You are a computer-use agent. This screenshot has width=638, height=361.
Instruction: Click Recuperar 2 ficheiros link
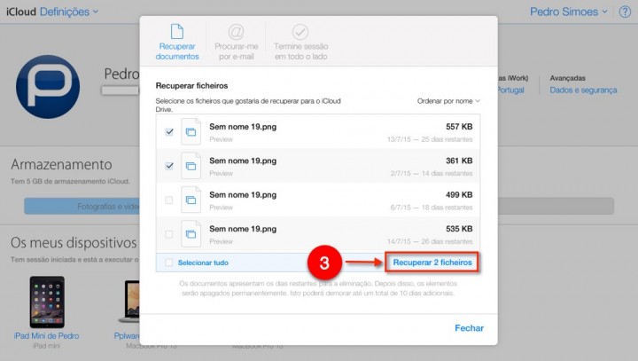(432, 263)
